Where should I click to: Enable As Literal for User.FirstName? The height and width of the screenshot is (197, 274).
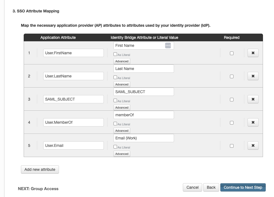pos(115,54)
